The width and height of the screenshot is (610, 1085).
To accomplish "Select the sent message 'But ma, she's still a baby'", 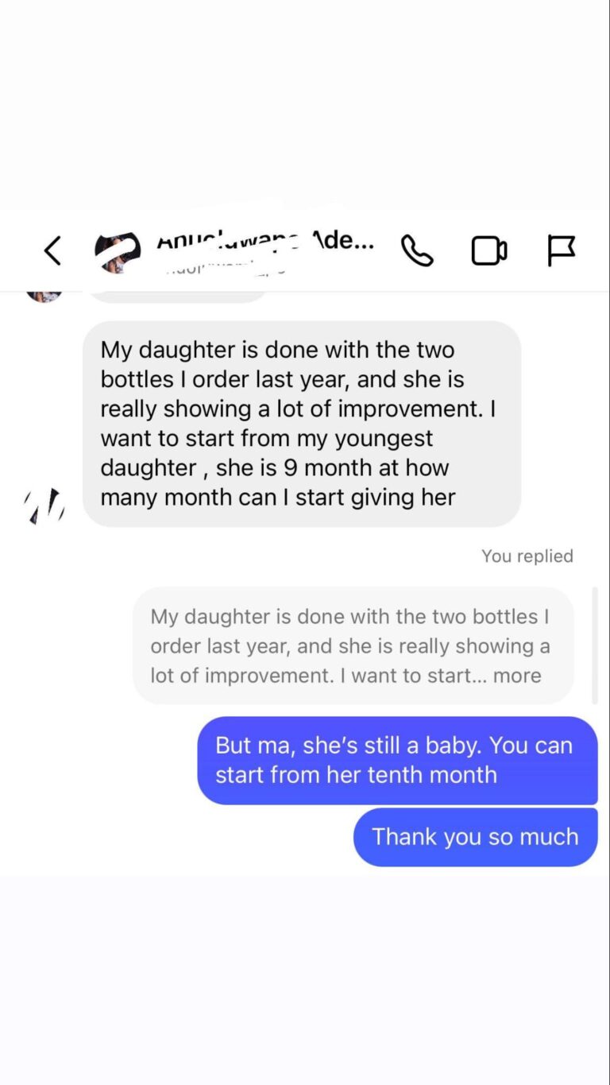I will (x=397, y=761).
